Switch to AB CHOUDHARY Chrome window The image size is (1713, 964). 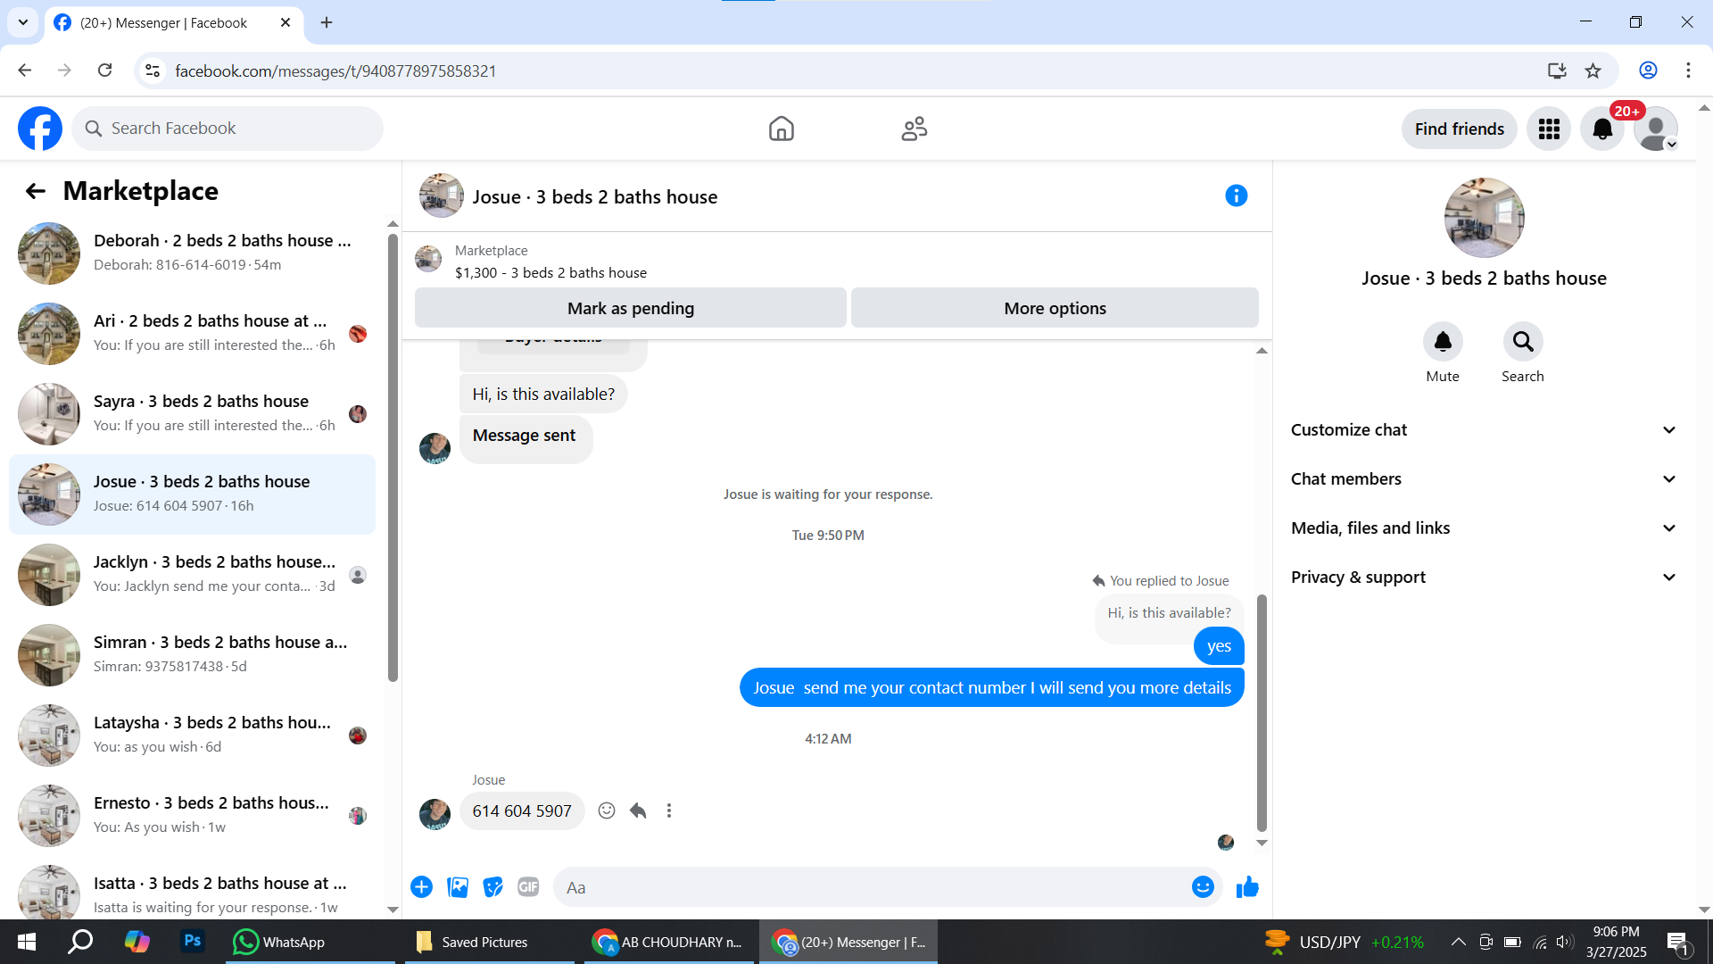click(x=669, y=942)
